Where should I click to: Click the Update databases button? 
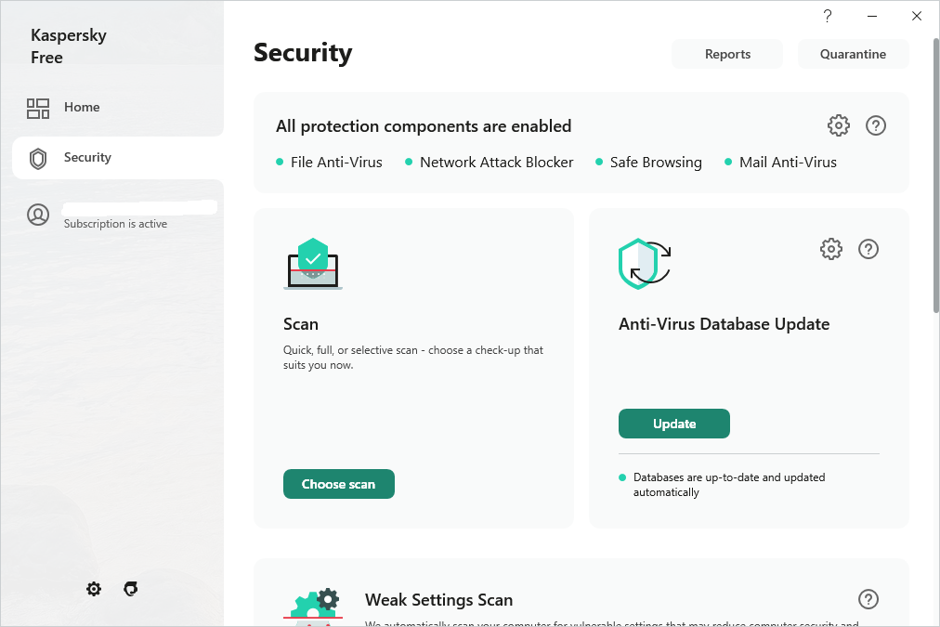(x=674, y=424)
